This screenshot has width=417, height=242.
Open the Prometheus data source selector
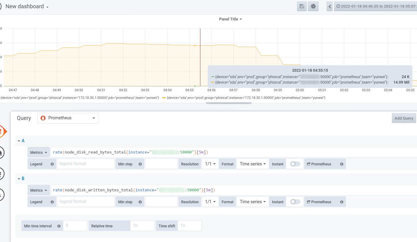click(68, 118)
